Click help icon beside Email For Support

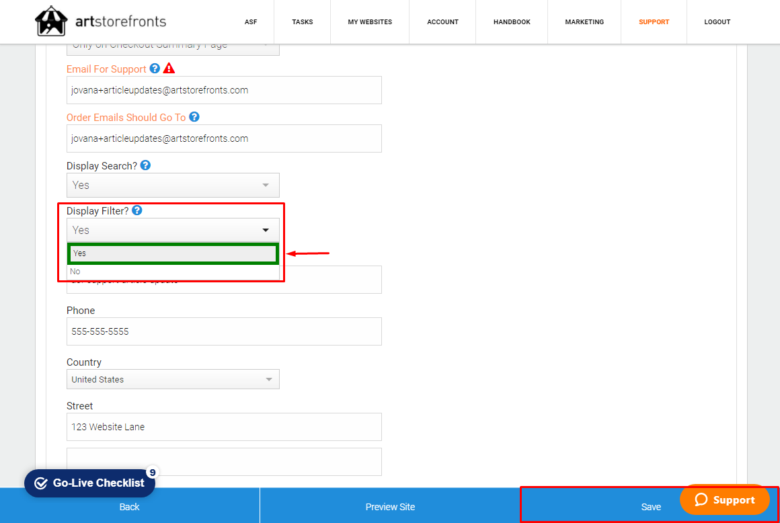(x=155, y=69)
